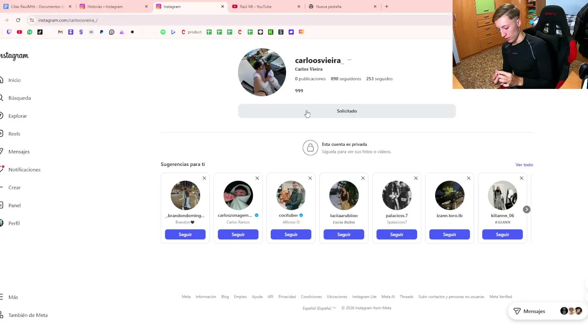This screenshot has width=588, height=330.
Task: Click the address bar URL
Action: pyautogui.click(x=68, y=20)
